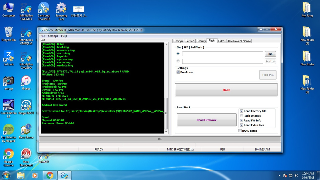This screenshot has height=180, width=320.
Task: Launch the Kingo ROOT shortcut
Action: [x=26, y=107]
